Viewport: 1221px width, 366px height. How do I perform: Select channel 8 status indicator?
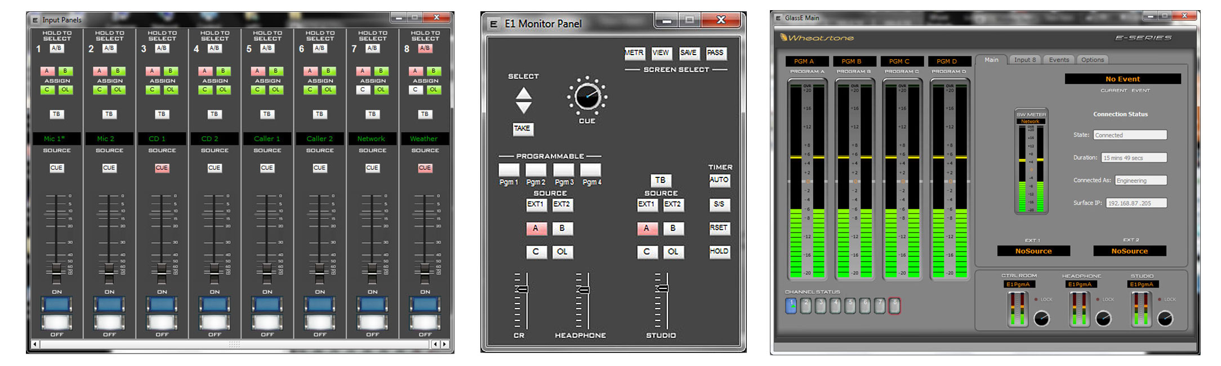point(894,305)
